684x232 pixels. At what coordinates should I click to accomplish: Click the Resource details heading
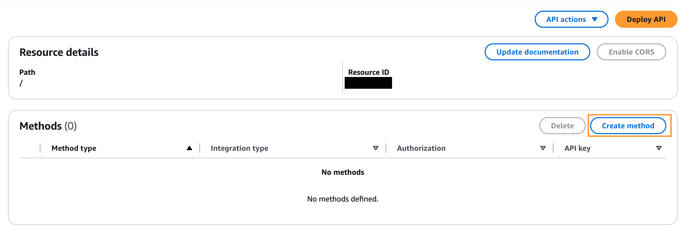point(59,52)
